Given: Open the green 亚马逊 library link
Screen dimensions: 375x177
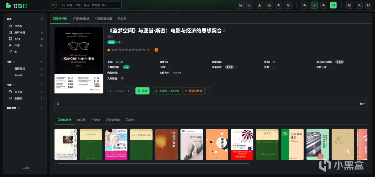Looking at the screenshot, I should click(x=119, y=62).
